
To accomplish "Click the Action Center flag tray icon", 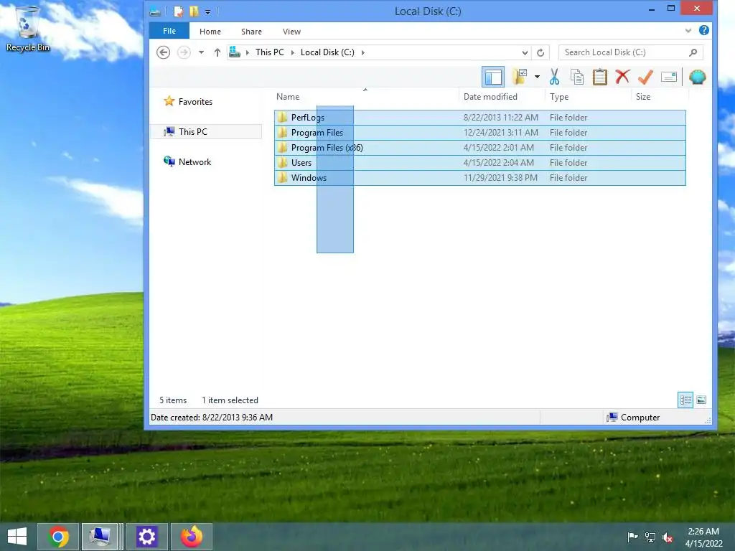I will pyautogui.click(x=632, y=537).
